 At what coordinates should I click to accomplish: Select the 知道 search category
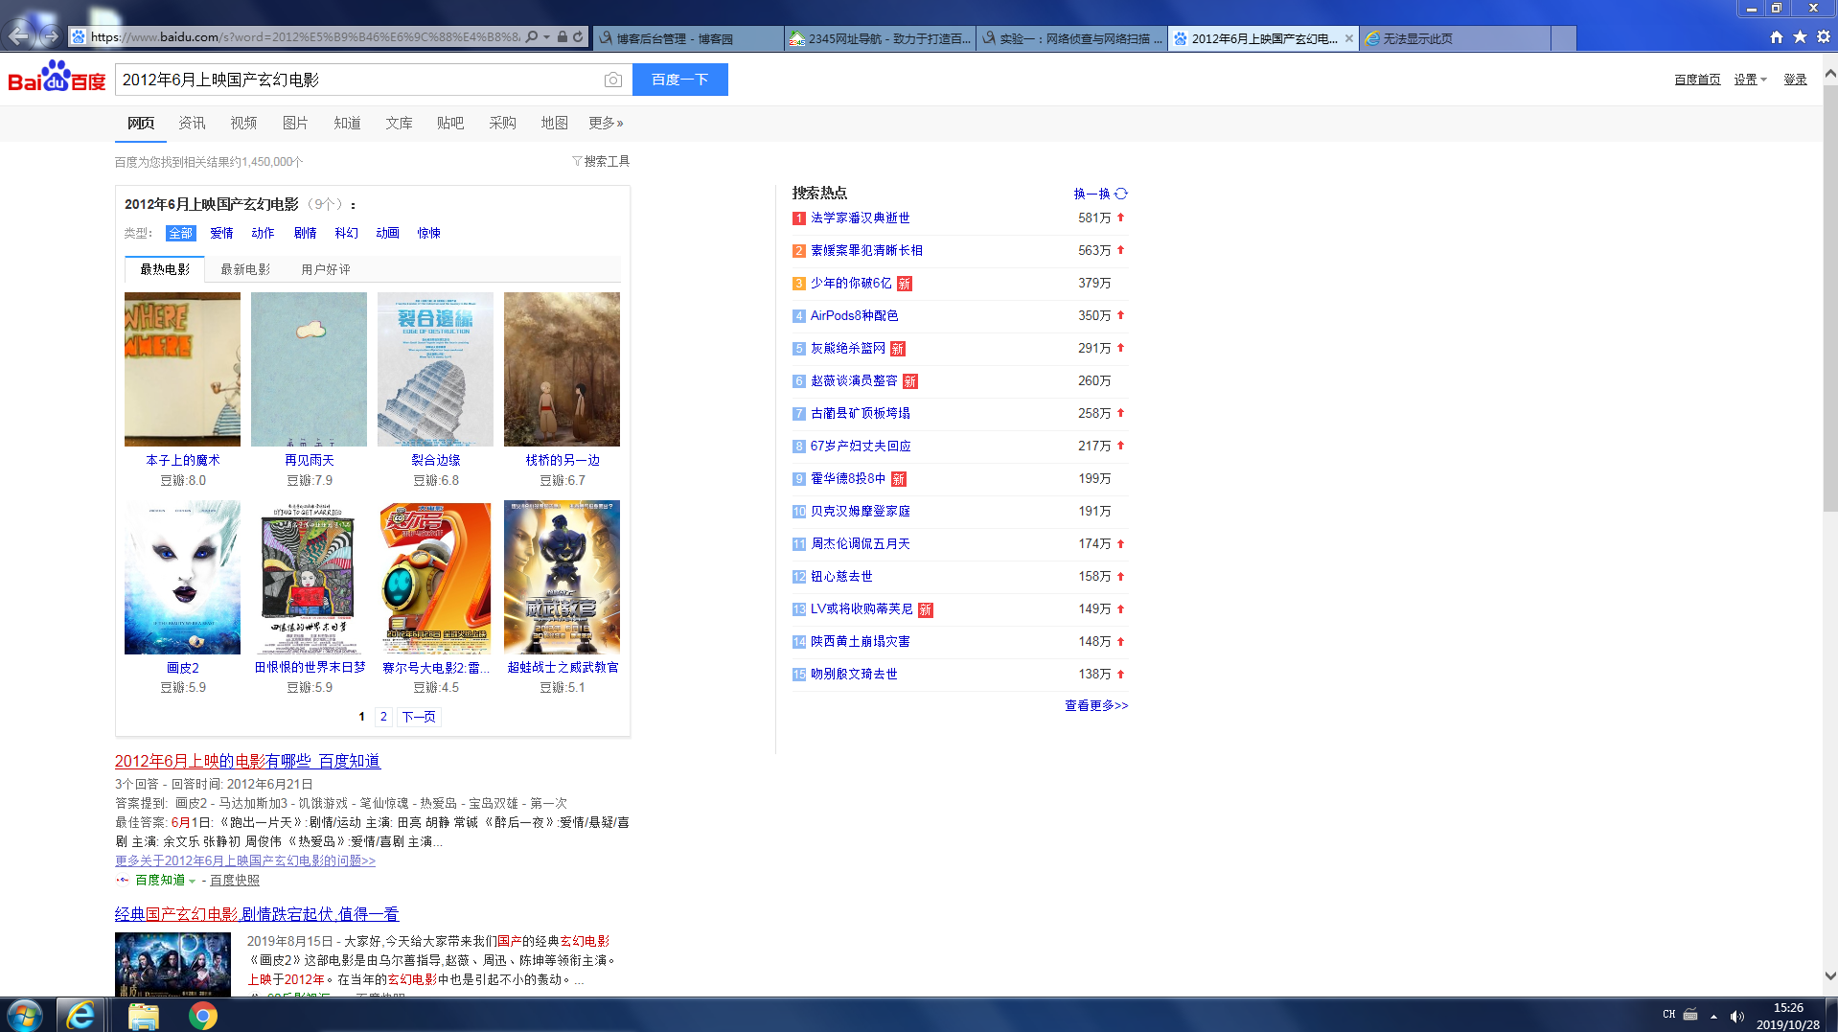point(347,123)
